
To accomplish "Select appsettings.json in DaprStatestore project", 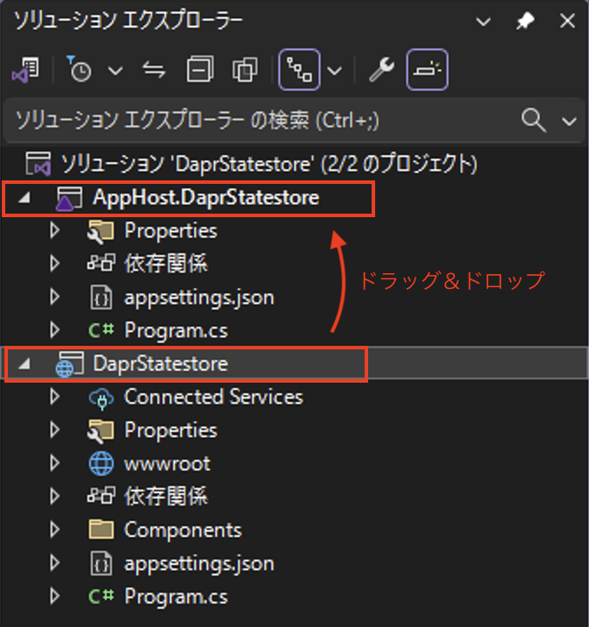I will [x=199, y=564].
